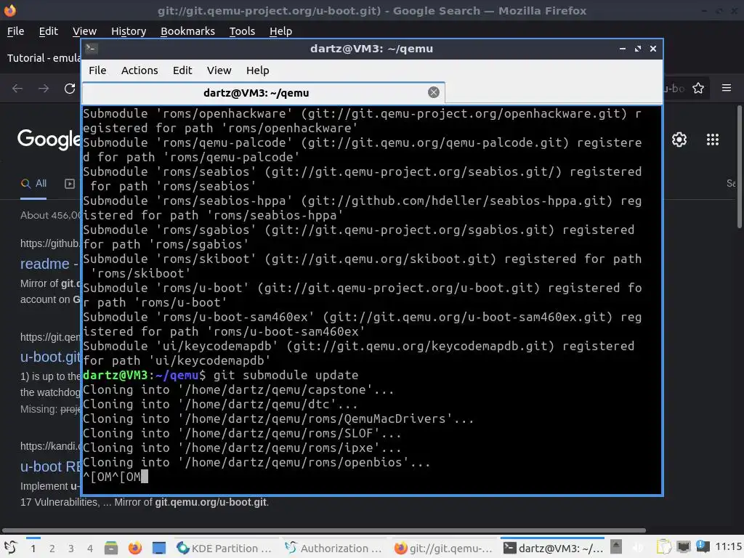Open Firefox Bookmarks menu
The height and width of the screenshot is (558, 744).
(x=188, y=31)
